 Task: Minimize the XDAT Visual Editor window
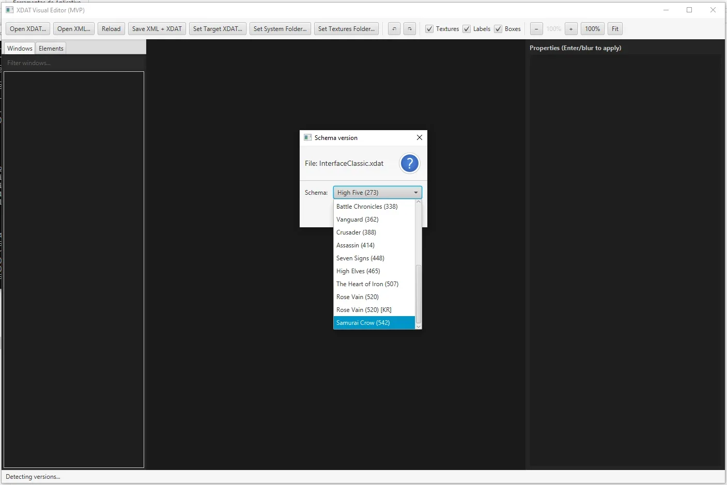click(x=666, y=10)
